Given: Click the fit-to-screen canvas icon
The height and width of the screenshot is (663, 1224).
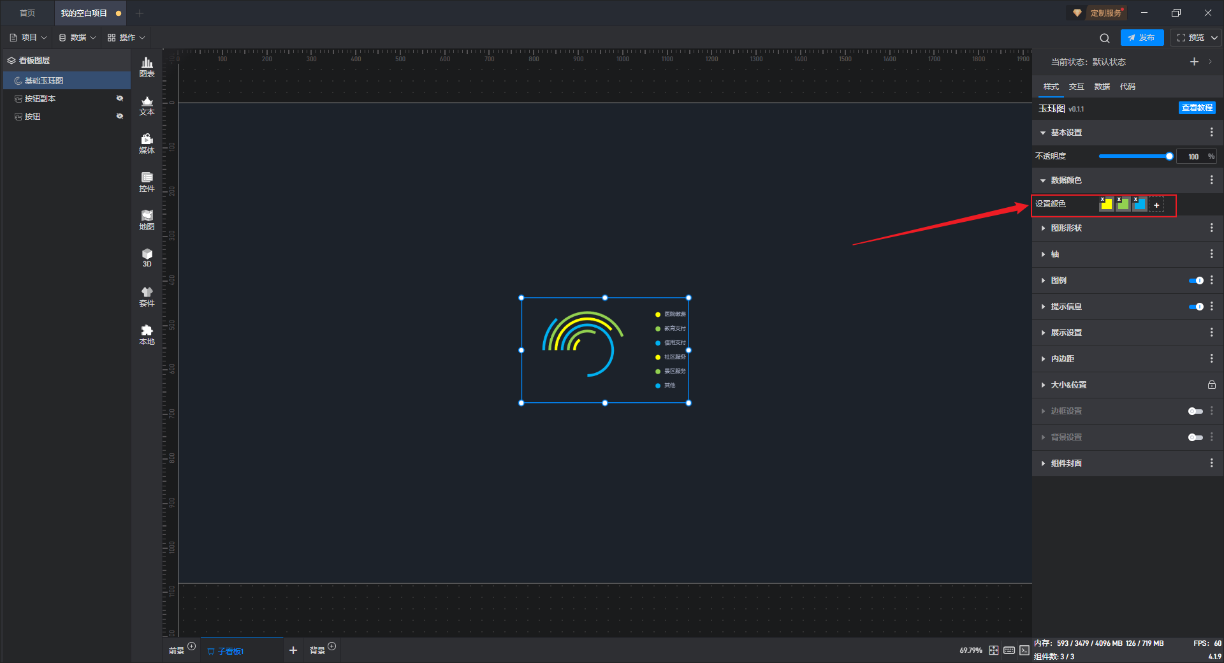Looking at the screenshot, I should click(994, 650).
